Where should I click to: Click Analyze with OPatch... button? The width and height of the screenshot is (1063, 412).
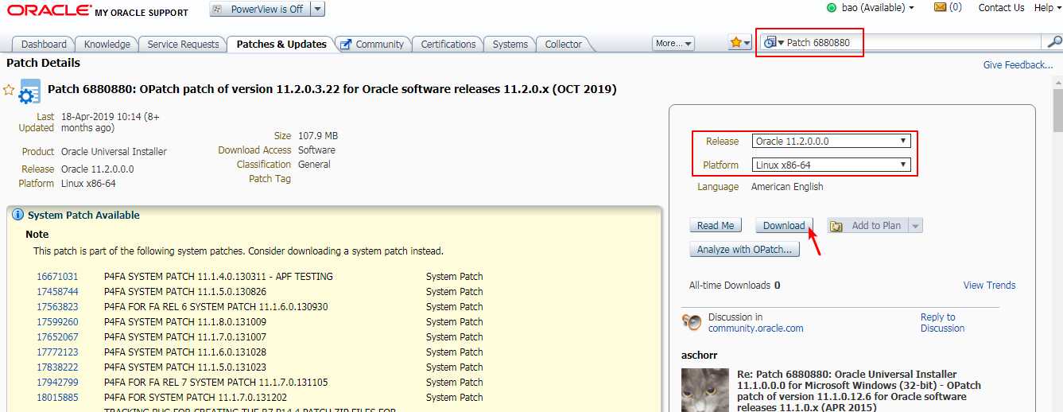(744, 250)
